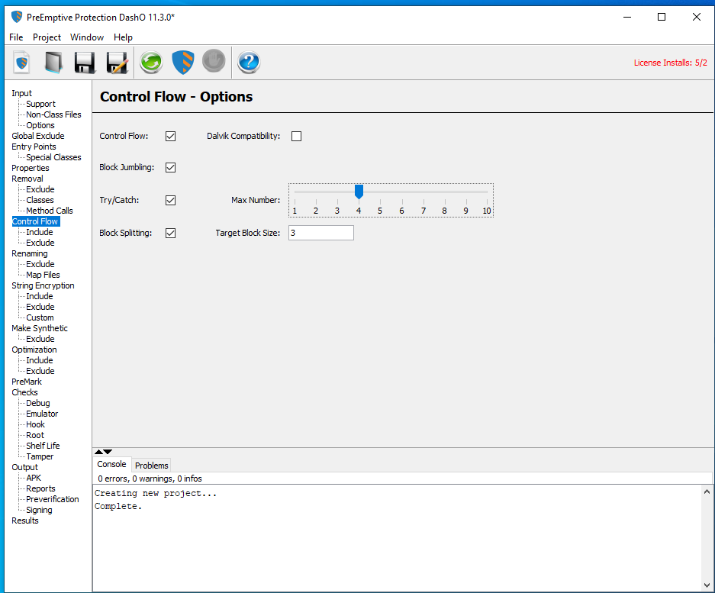Expand the Renaming section in the sidebar
The image size is (715, 593).
coord(30,253)
